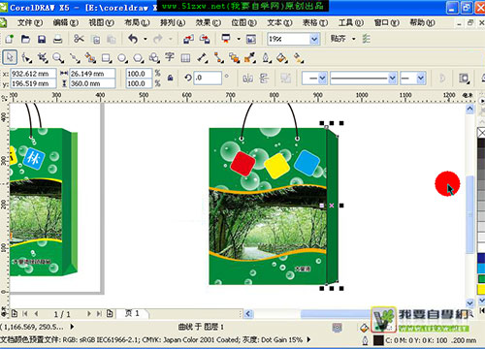Open the 位图(B) Bitmaps menu
This screenshot has width=485, height=349.
pos(243,22)
